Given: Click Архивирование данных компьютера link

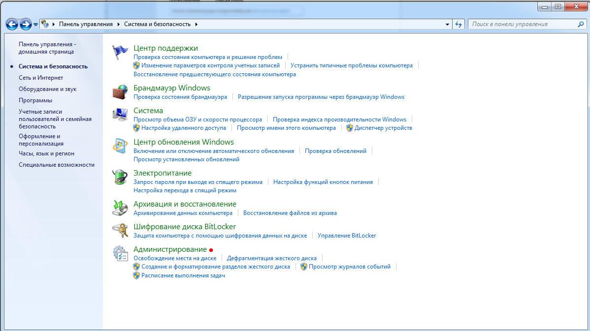Looking at the screenshot, I should pos(183,213).
